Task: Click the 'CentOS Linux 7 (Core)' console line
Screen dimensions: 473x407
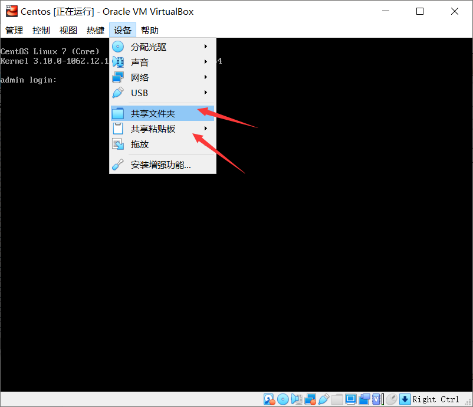Action: click(x=50, y=51)
